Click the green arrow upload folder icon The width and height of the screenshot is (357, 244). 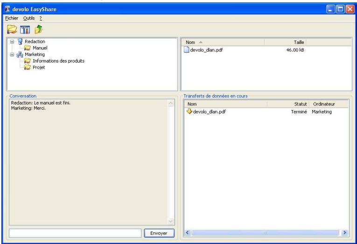[x=38, y=29]
